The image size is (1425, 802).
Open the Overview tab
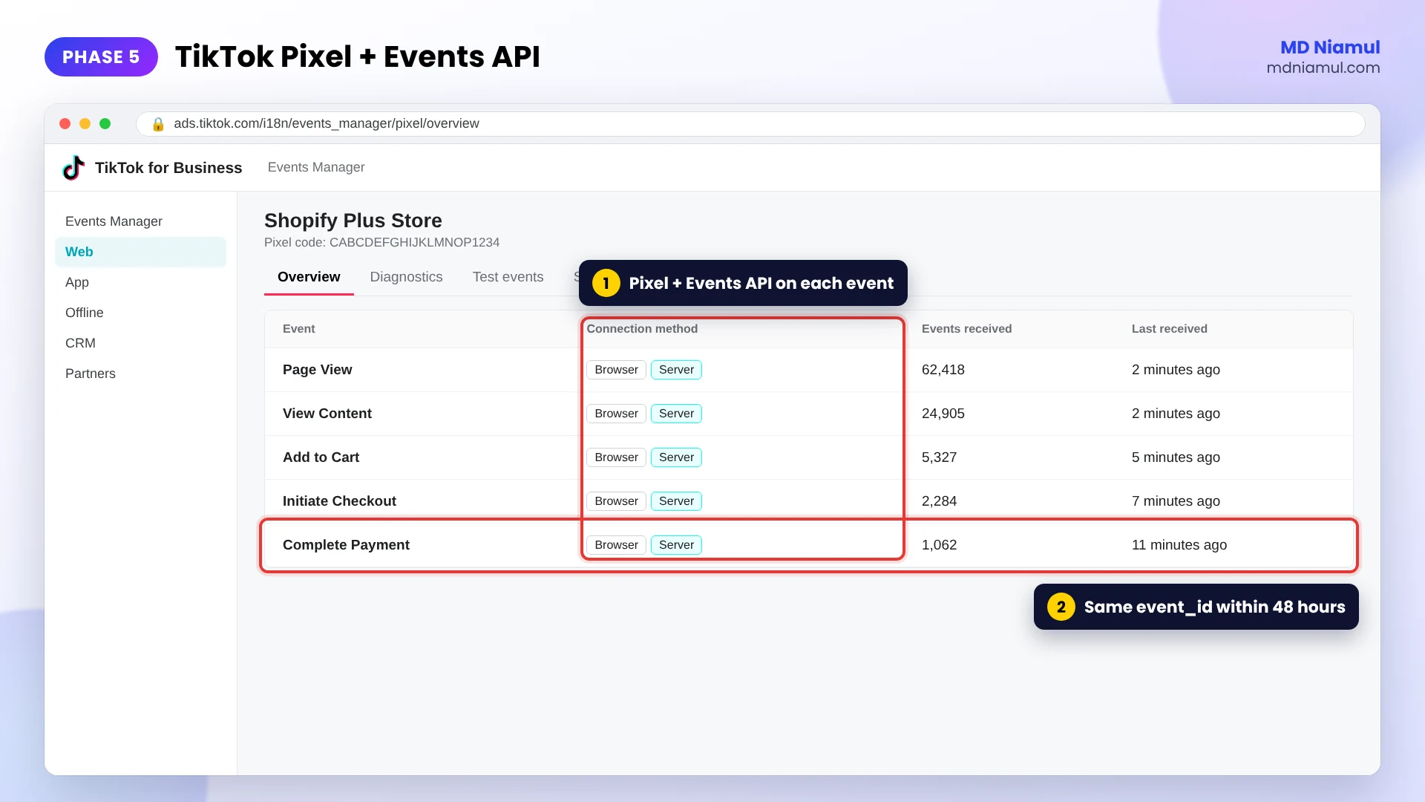(309, 277)
